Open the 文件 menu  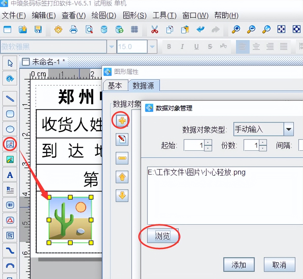pos(13,16)
